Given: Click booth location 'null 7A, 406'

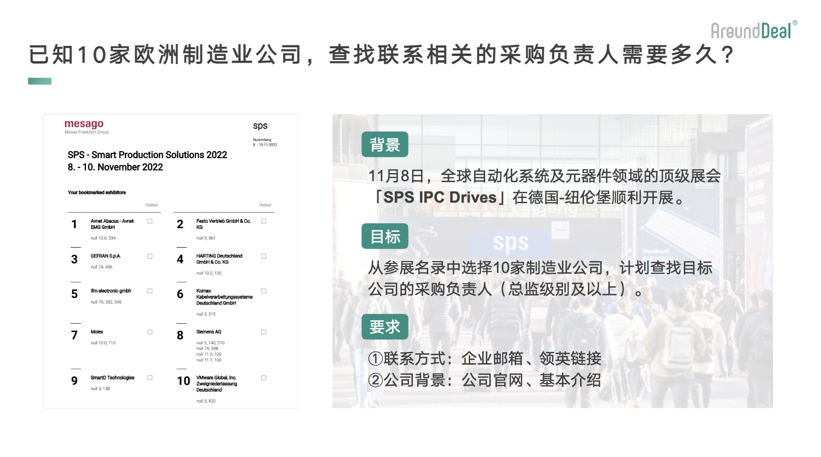Looking at the screenshot, I should (x=101, y=267).
